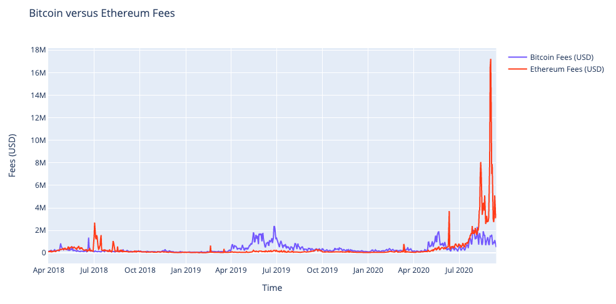Click the 10M y-axis tick label
The image size is (616, 304).
click(x=38, y=140)
